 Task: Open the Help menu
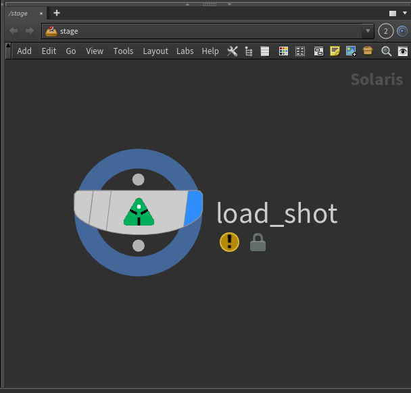pos(210,51)
